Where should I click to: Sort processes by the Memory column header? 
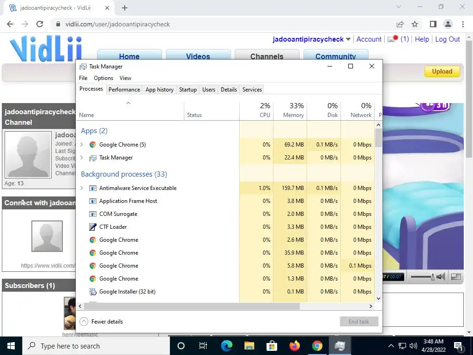290,110
